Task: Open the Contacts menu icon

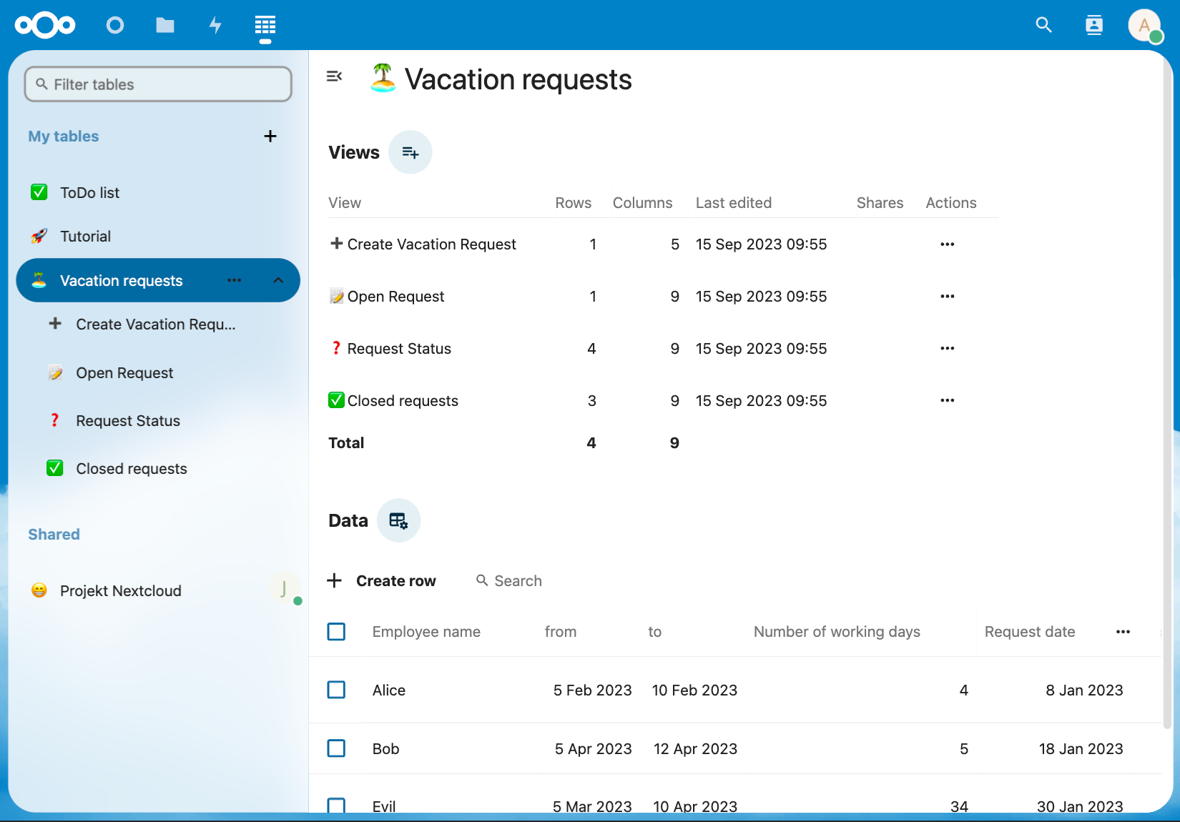Action: (x=1094, y=25)
